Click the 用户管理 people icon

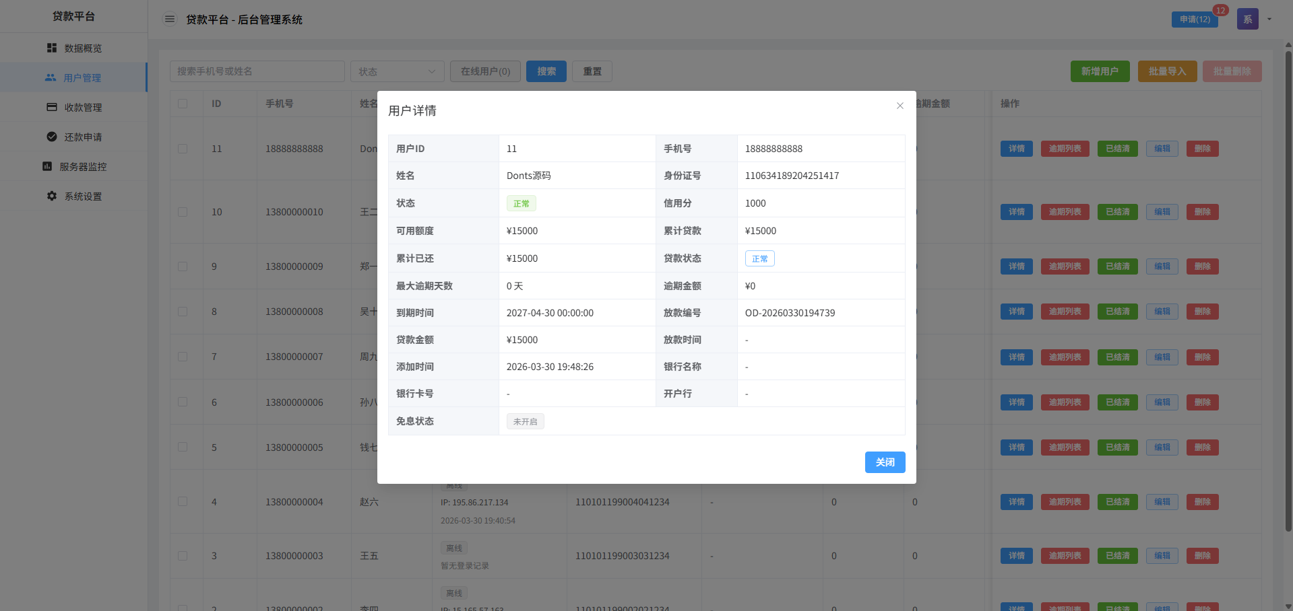[x=51, y=77]
